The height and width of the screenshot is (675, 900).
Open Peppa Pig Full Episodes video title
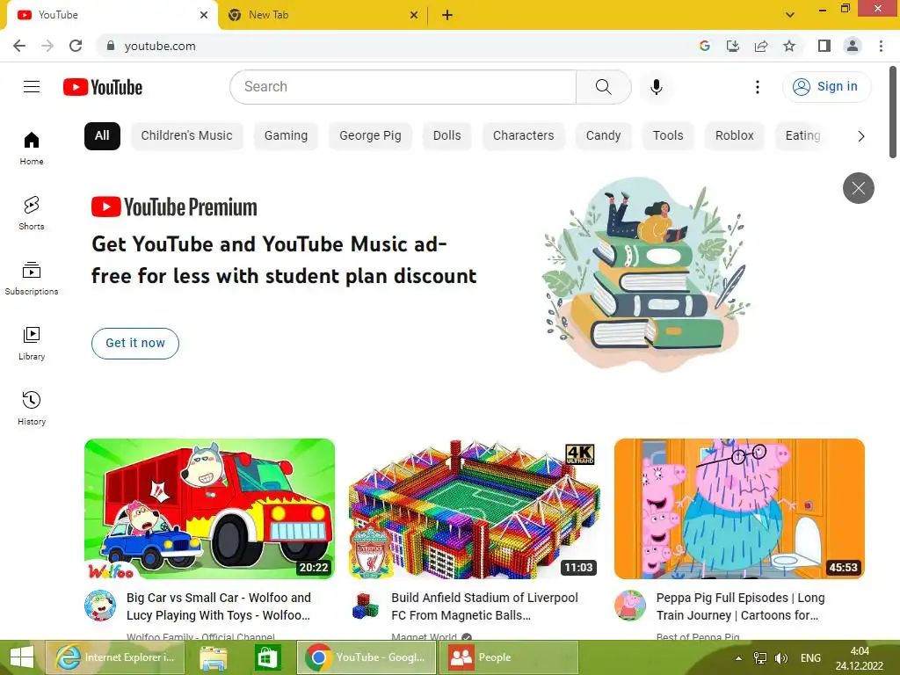[x=740, y=606]
